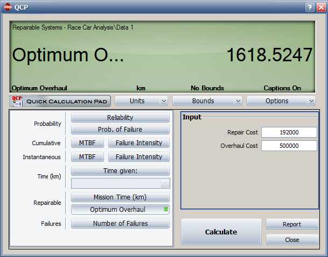The image size is (328, 257).
Task: Choose the Prob. of Failure calculation
Action: 120,129
